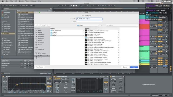Viewport: 173px width, 97px height.
Task: Open the '1 Bar' quantization menu
Action: point(32,6)
